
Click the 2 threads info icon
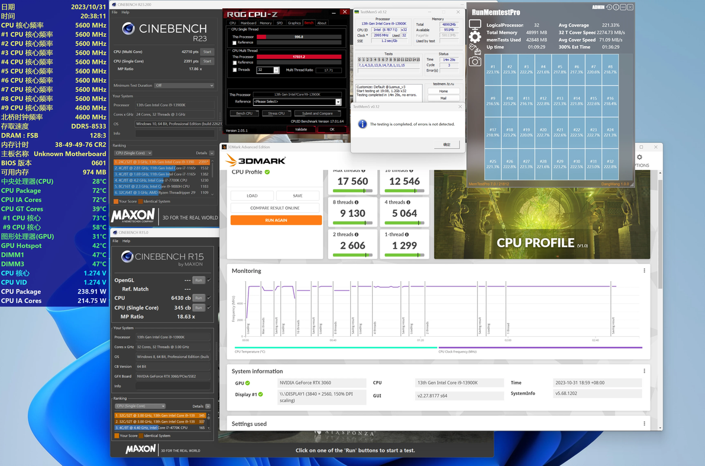[357, 234]
